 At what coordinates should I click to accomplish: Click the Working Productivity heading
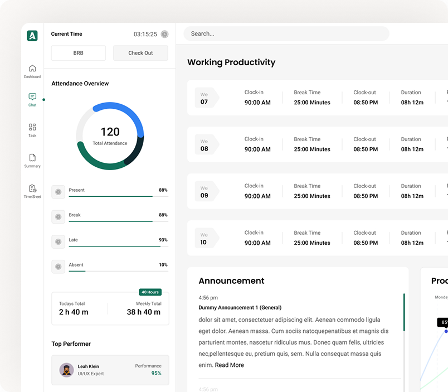click(231, 62)
